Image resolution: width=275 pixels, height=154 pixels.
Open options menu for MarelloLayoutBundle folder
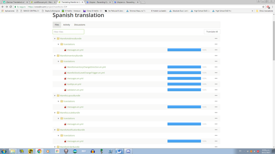[216, 95]
